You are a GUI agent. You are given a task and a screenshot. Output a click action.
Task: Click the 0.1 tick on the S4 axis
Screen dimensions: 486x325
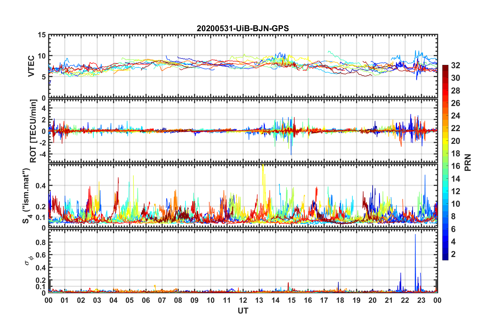coord(41,217)
